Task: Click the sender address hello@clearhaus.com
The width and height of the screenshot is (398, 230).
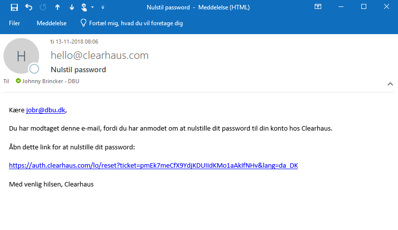Action: pyautogui.click(x=100, y=55)
